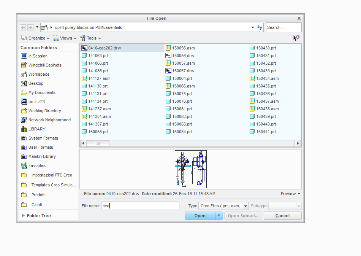Open the Tools menu
Viewport: 361px width, 256px height.
[x=90, y=38]
